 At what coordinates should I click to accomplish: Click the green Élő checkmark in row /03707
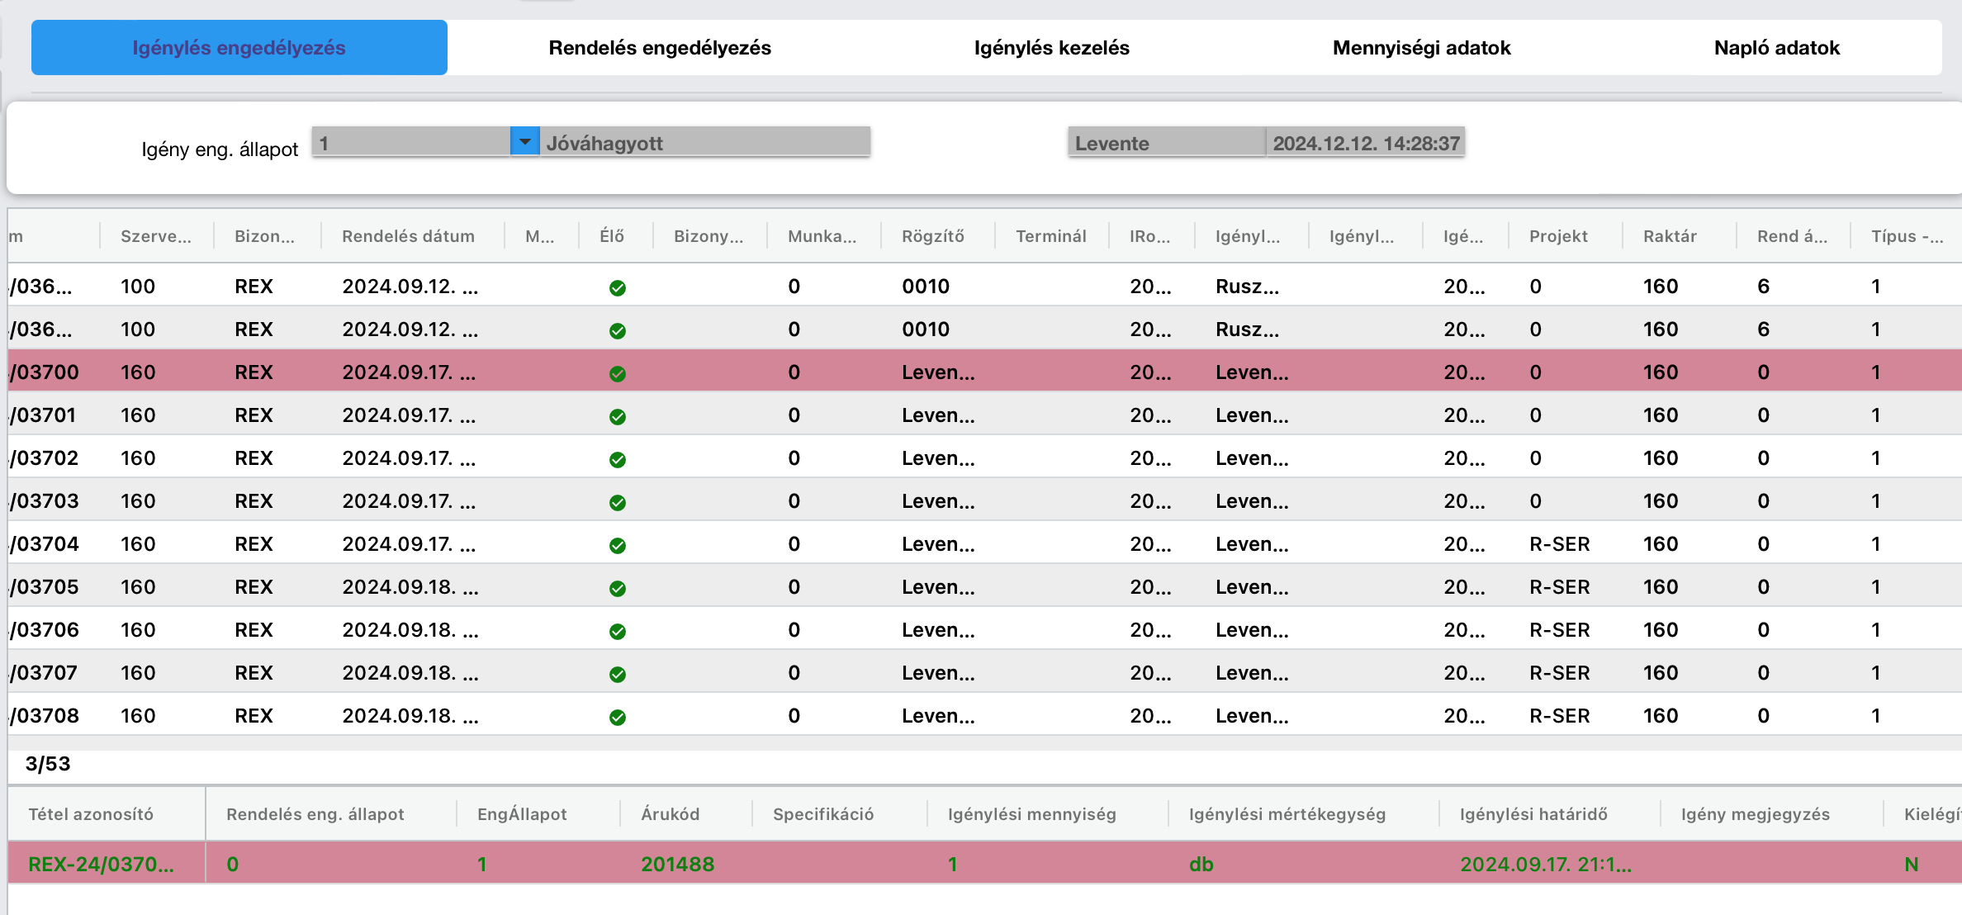[617, 674]
